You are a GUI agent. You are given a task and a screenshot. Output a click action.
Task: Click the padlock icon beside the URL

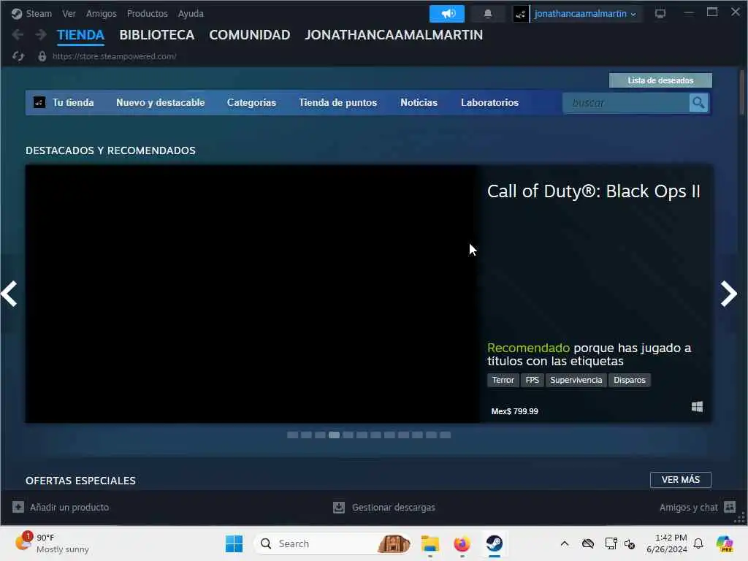[x=42, y=56]
